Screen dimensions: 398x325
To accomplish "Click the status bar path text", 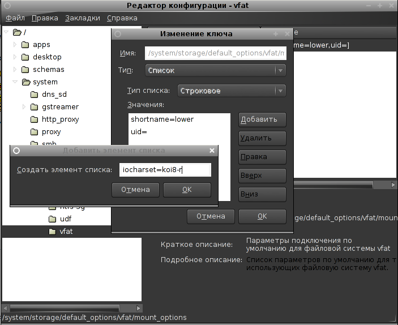I will pyautogui.click(x=95, y=318).
